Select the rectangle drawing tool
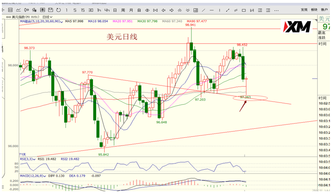 pyautogui.click(x=244, y=10)
